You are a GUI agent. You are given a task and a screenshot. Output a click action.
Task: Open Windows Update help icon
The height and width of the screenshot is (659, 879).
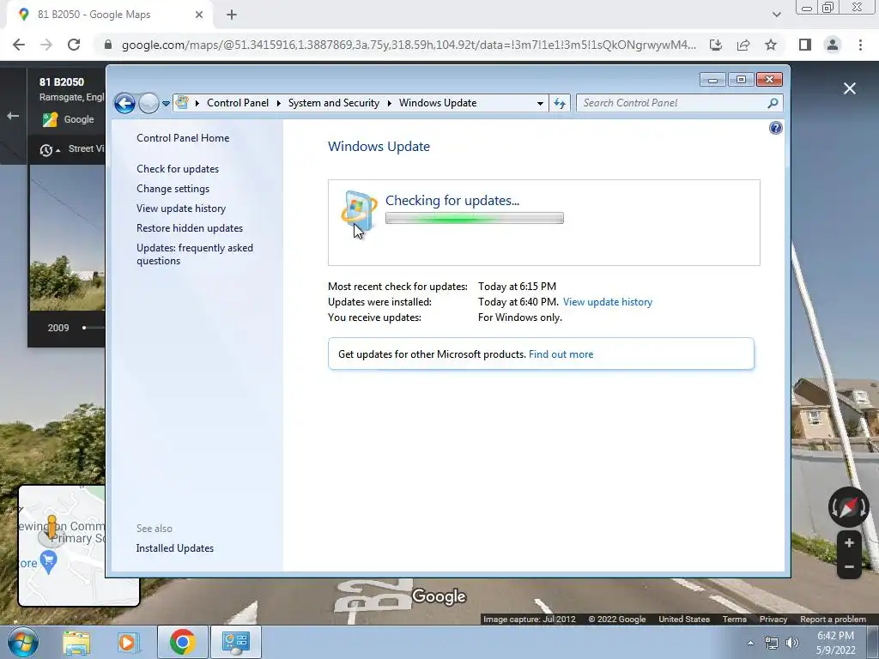(x=776, y=129)
